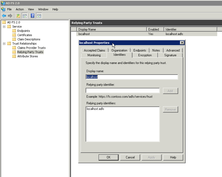
Task: Select the Certificates folder in the tree
Action: click(x=24, y=35)
